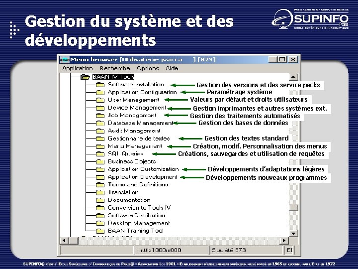
Task: Select Conversion to Tools IV in the tree
Action: pos(139,208)
